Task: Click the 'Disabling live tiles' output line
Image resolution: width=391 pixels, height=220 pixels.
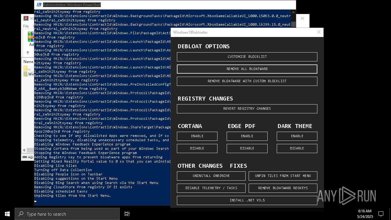Action: click(x=56, y=166)
